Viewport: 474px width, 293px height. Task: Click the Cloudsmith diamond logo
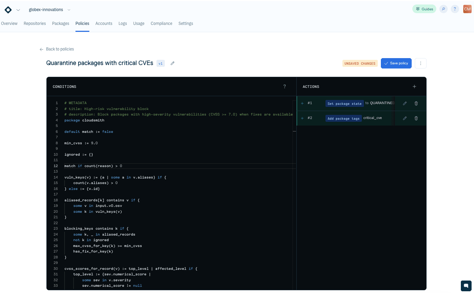pos(8,10)
